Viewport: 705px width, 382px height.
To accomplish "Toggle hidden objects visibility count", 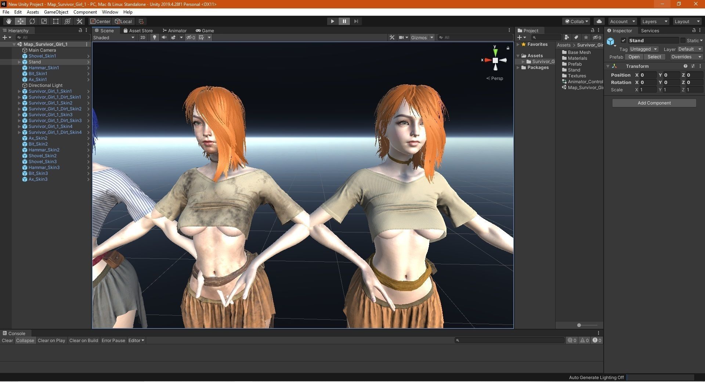I will [191, 37].
